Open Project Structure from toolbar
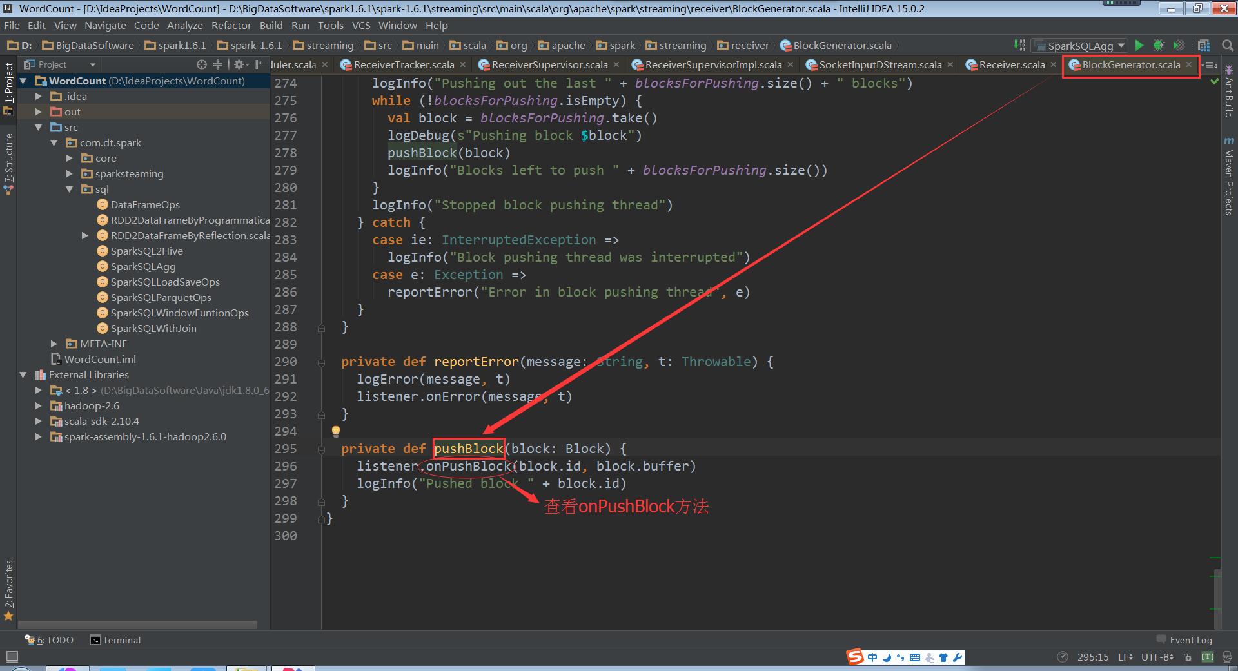The width and height of the screenshot is (1238, 671). click(x=1203, y=45)
